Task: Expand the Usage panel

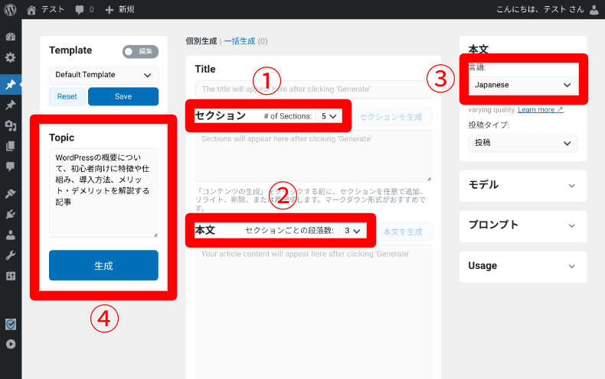Action: 523,267
